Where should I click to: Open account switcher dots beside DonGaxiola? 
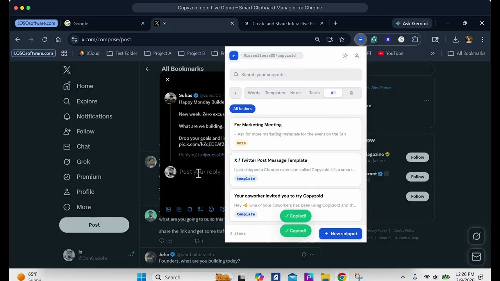(x=130, y=255)
